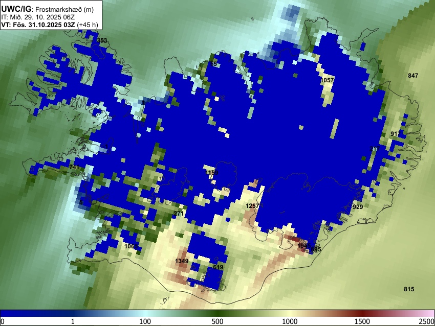Click the 1057 value label

point(327,80)
